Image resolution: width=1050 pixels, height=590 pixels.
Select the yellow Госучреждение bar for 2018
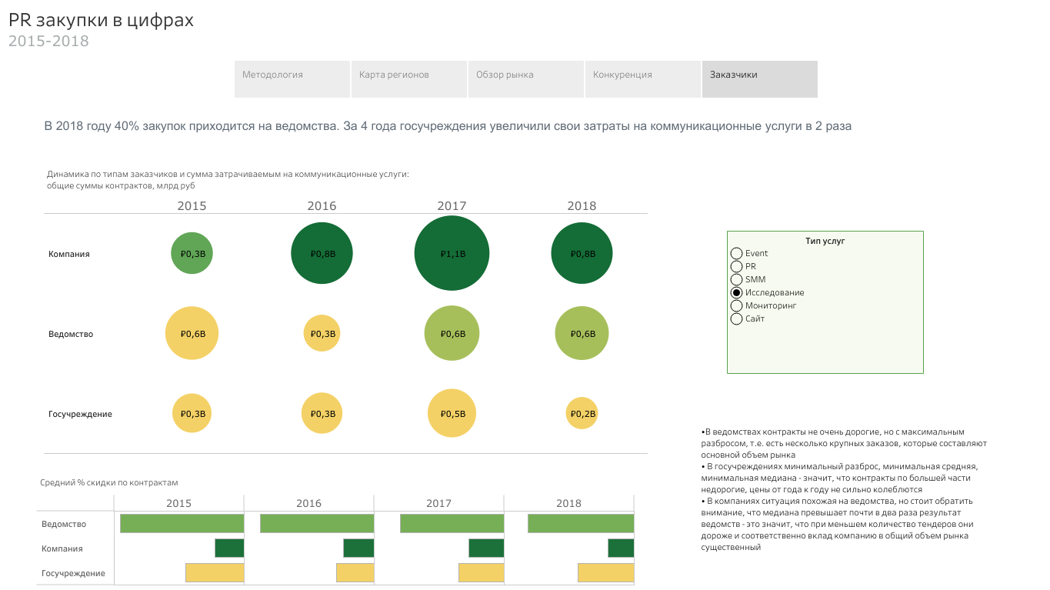[606, 573]
